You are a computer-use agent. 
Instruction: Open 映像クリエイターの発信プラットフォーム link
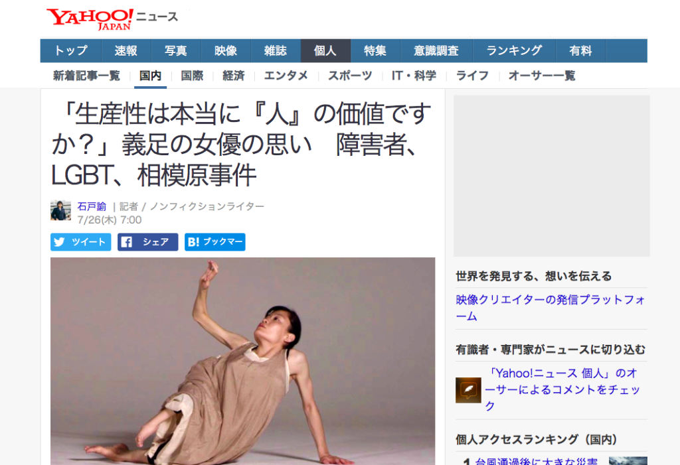551,308
